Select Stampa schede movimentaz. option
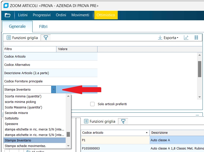Screen dimensions: 204x152 point(35,146)
